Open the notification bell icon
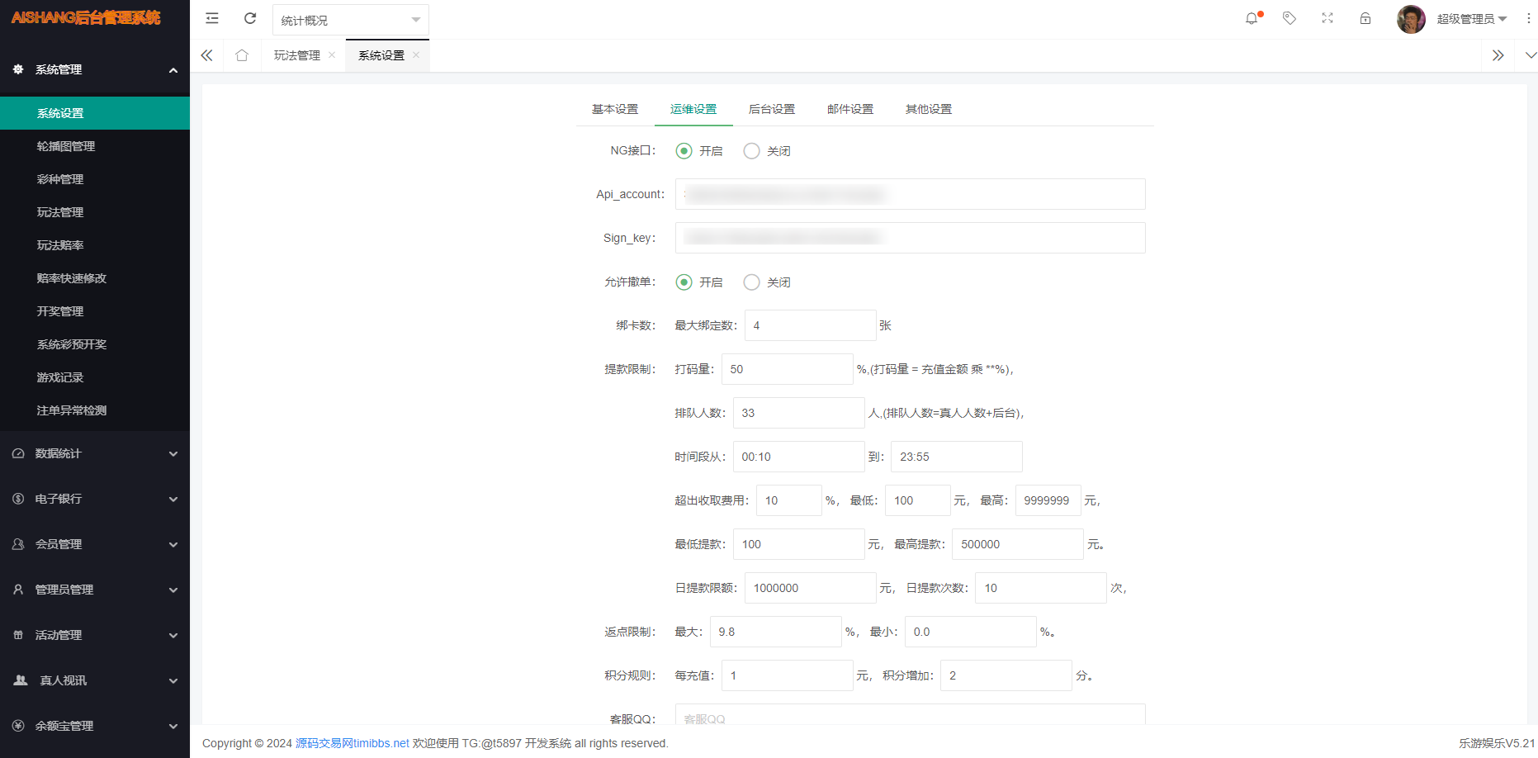The width and height of the screenshot is (1538, 758). 1252,18
